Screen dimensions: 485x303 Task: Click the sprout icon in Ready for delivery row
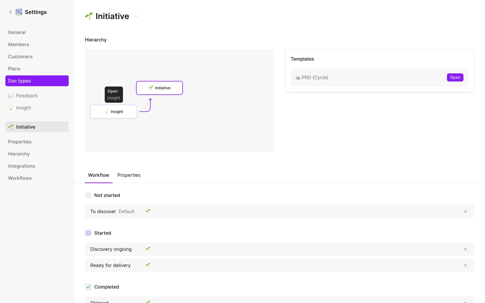148,265
